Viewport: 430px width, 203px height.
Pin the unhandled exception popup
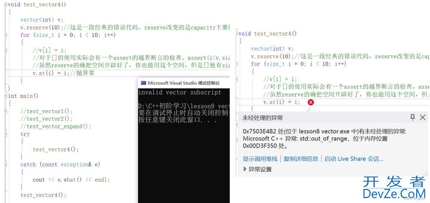point(412,117)
